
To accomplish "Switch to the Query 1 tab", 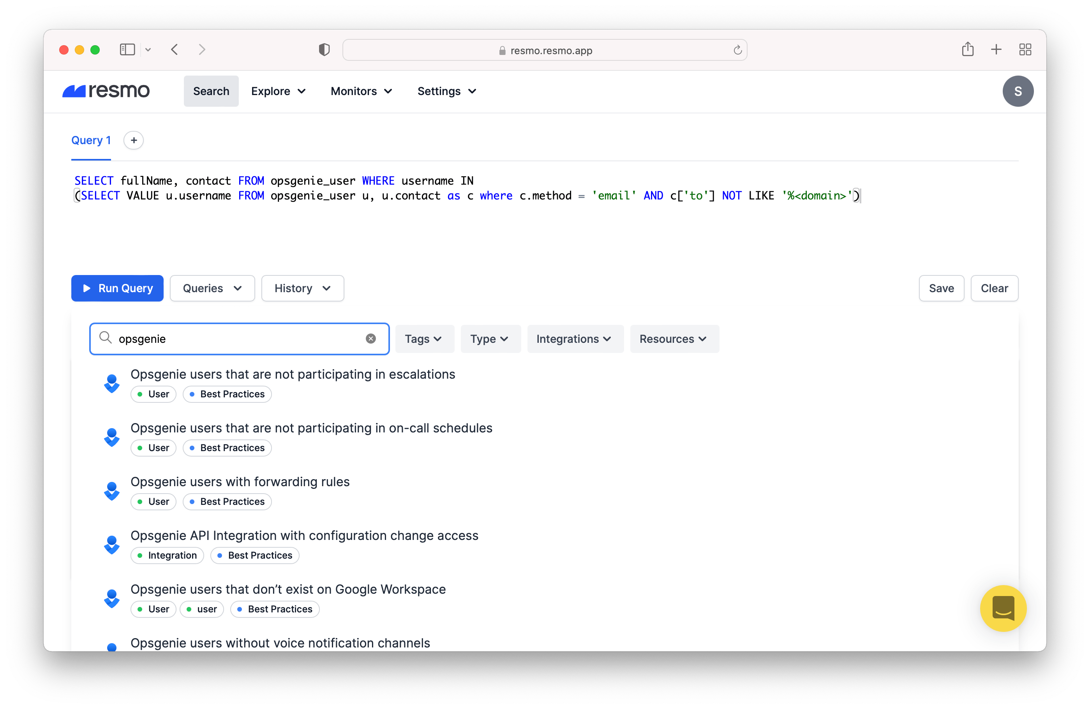I will tap(91, 140).
